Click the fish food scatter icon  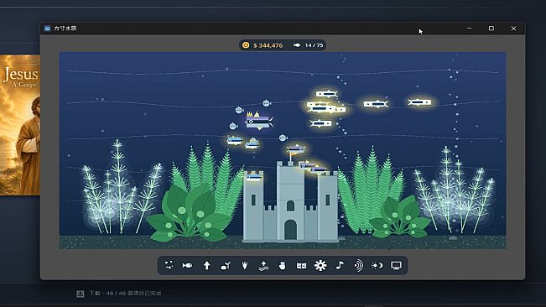pos(169,265)
